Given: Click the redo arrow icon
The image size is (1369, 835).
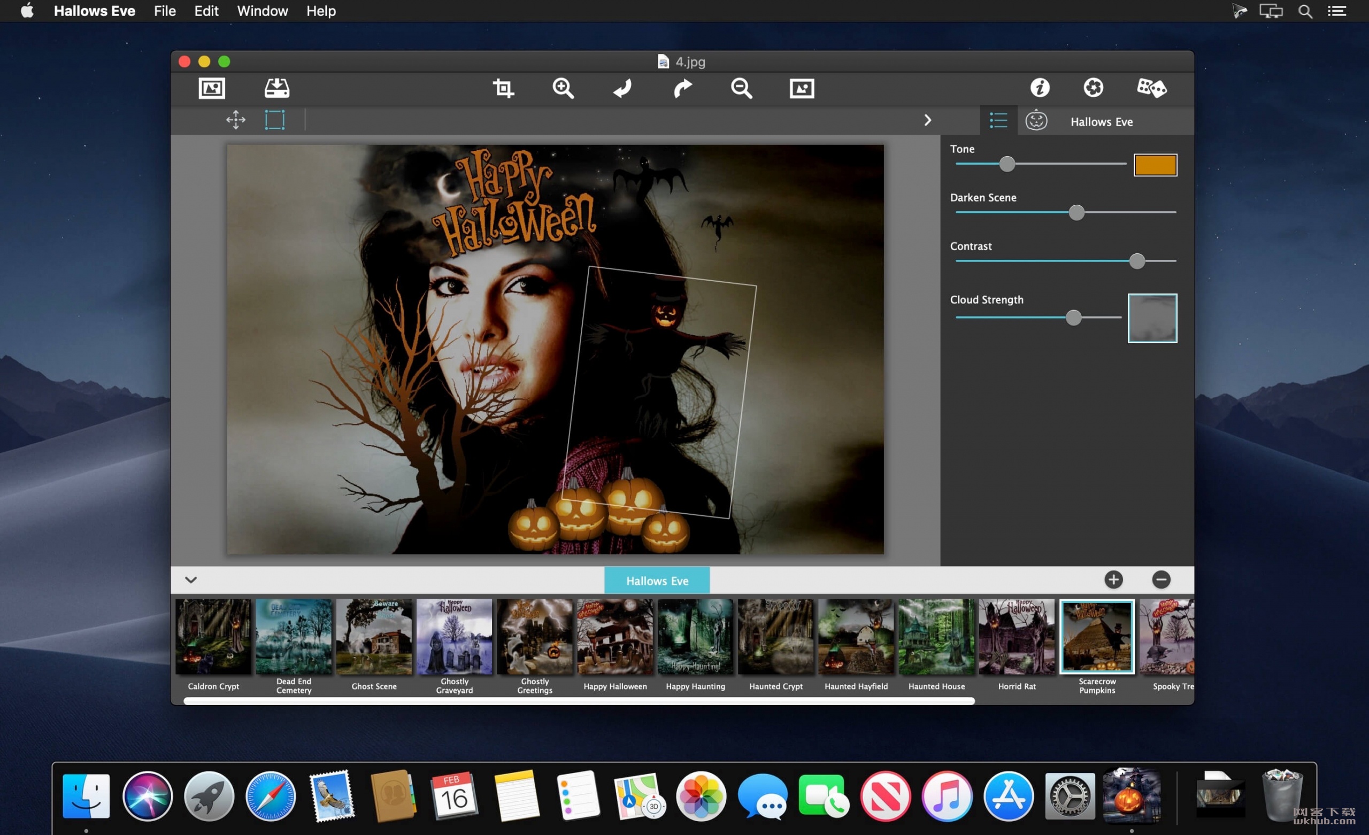Looking at the screenshot, I should pyautogui.click(x=683, y=88).
